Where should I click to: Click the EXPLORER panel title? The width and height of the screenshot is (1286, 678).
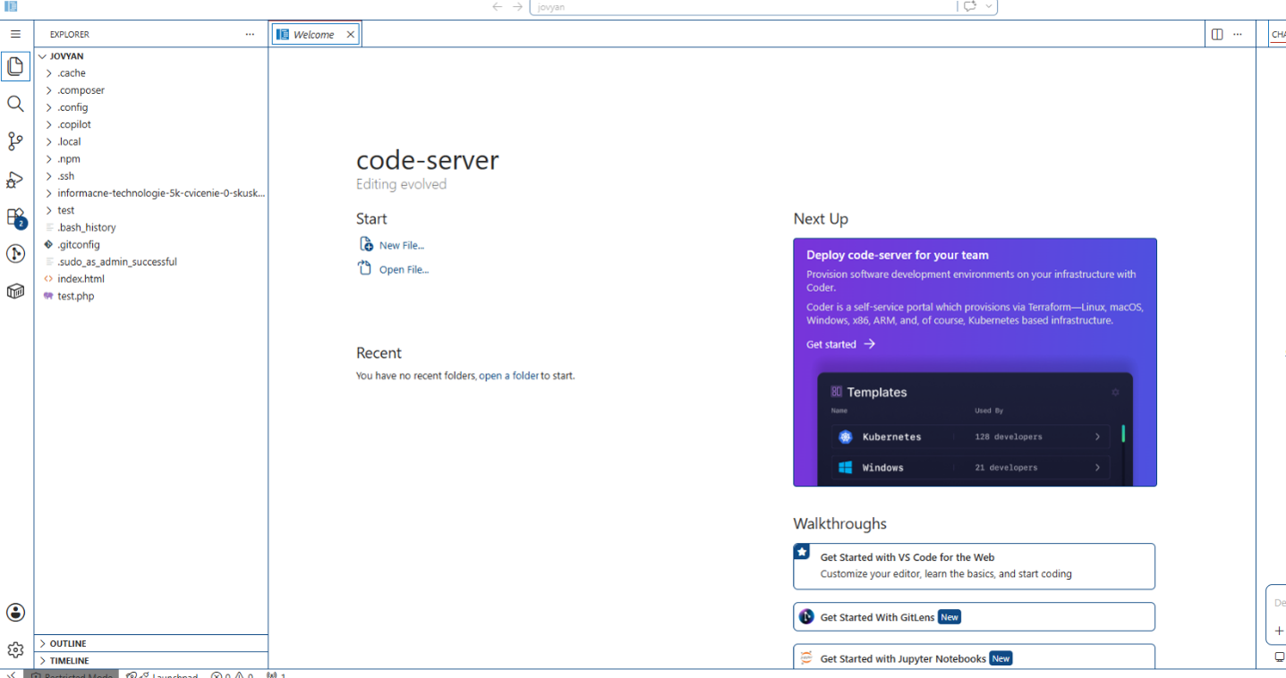pyautogui.click(x=70, y=34)
